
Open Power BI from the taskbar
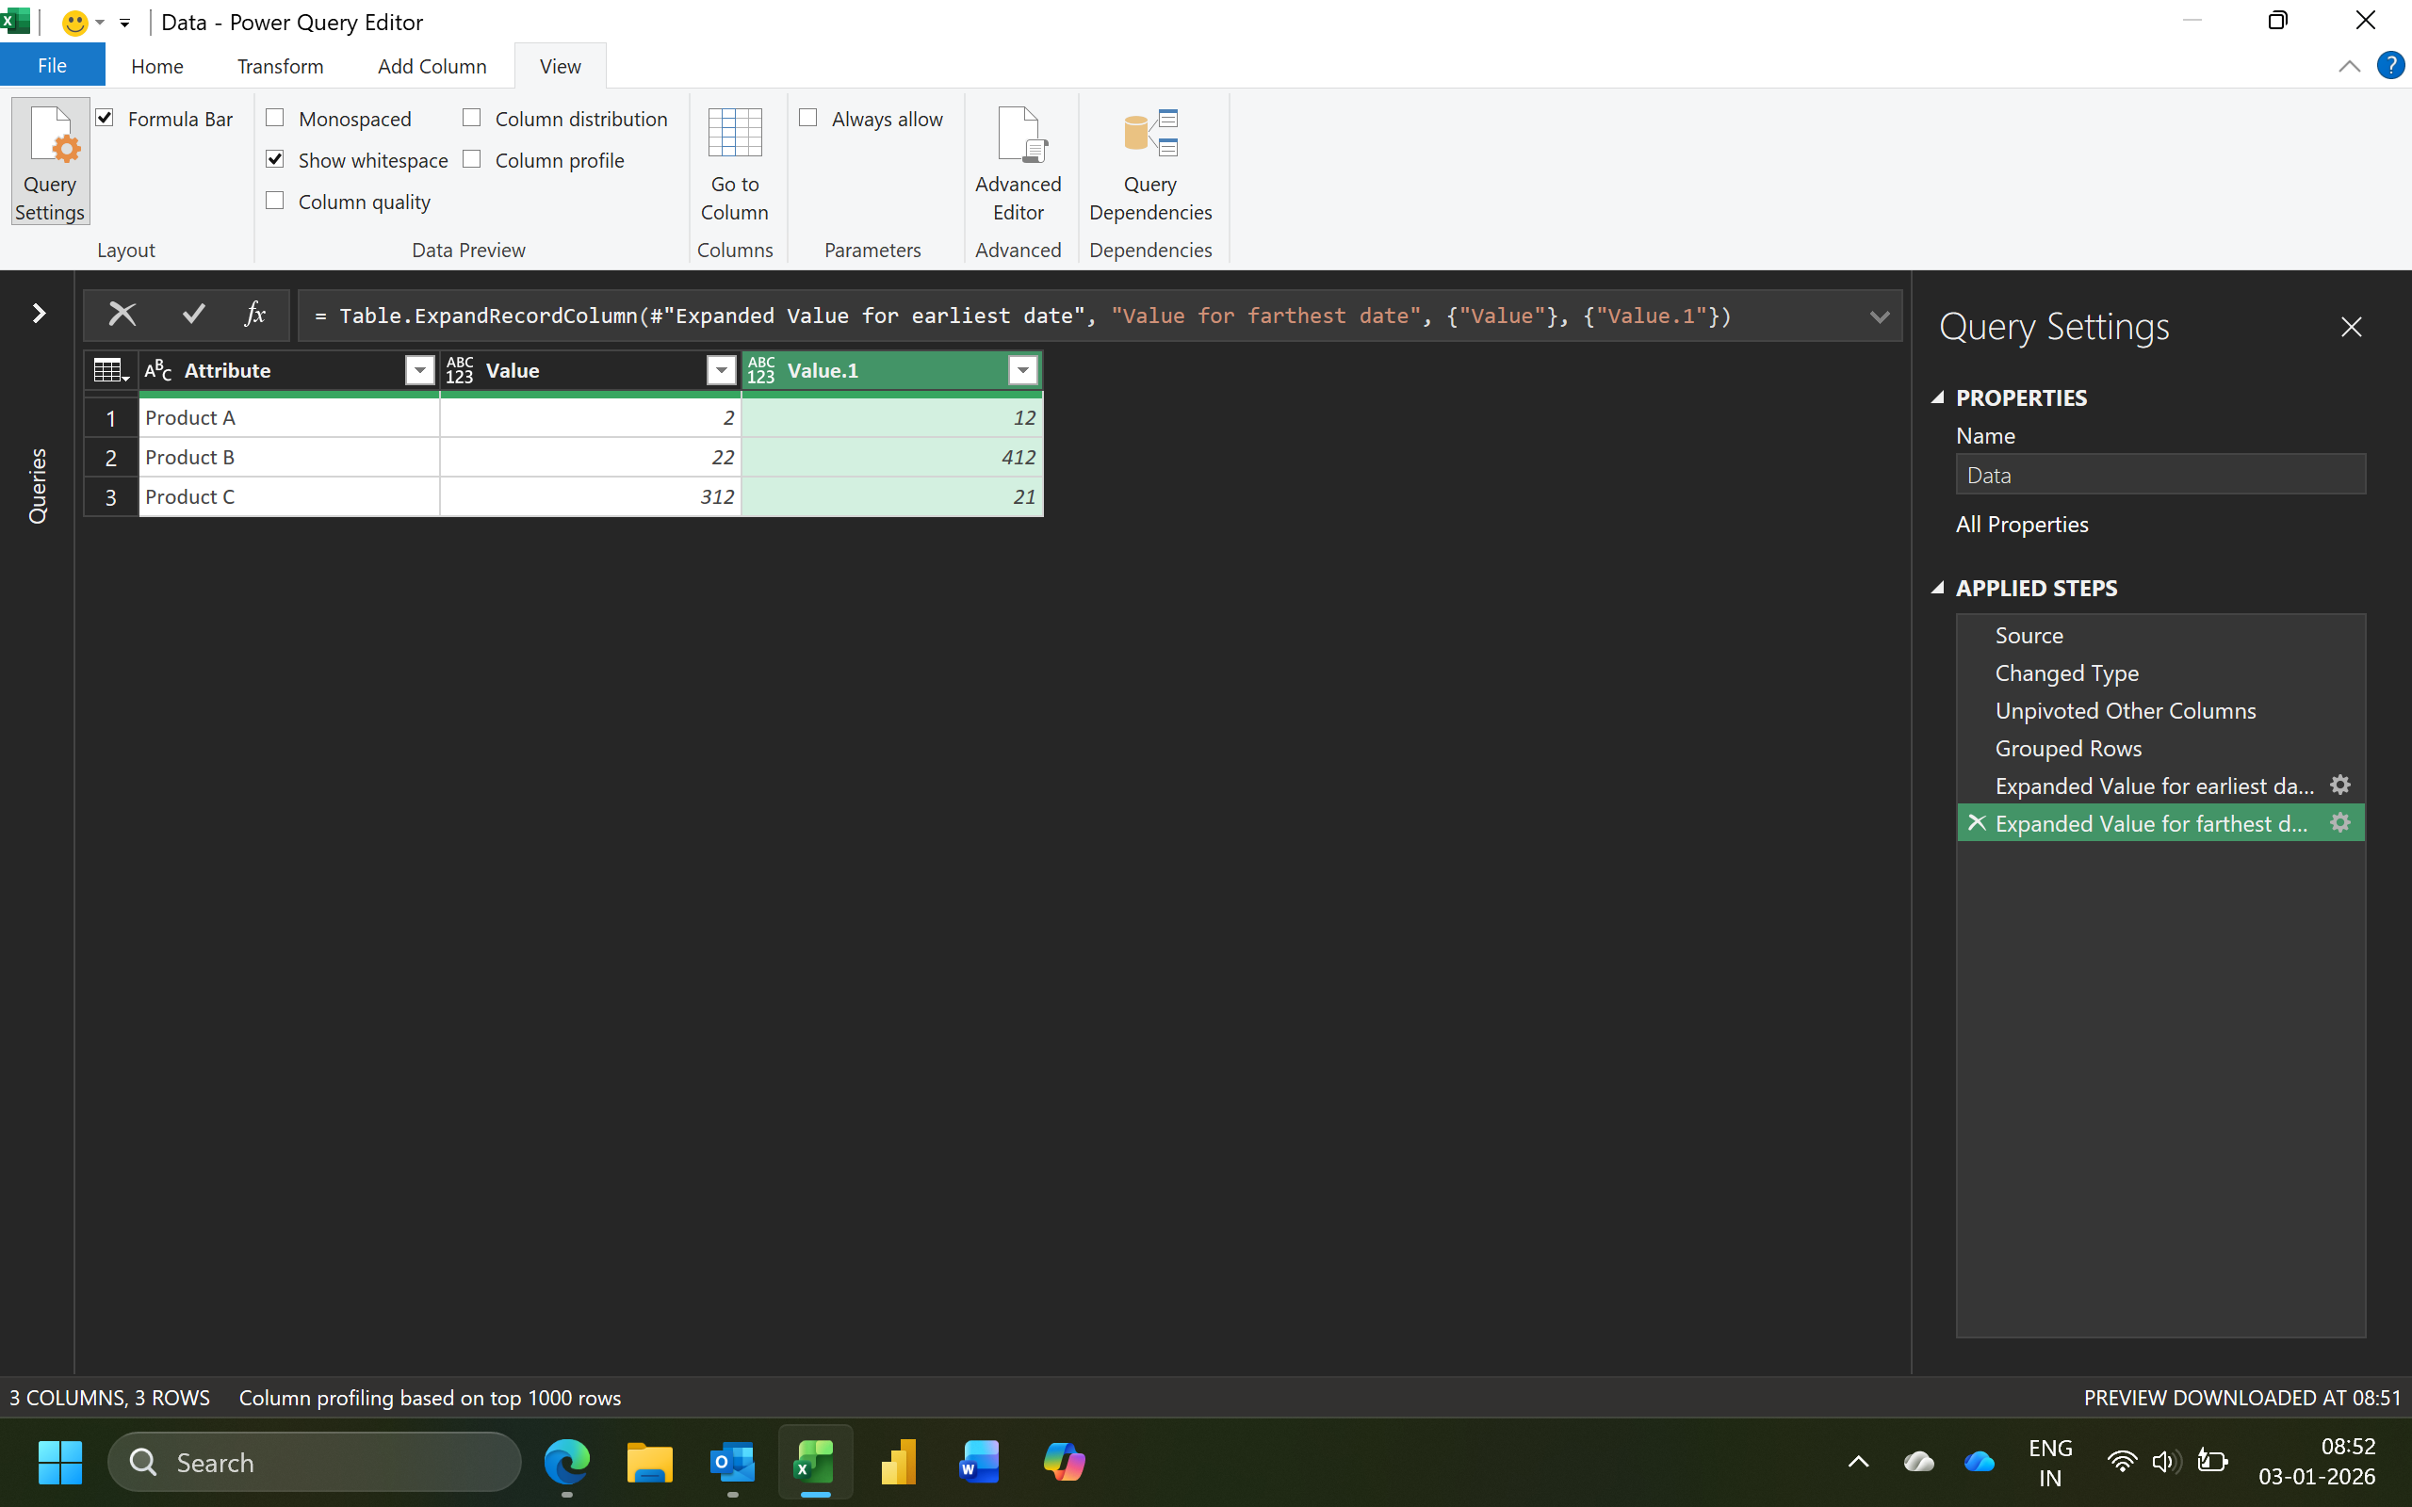coord(898,1462)
